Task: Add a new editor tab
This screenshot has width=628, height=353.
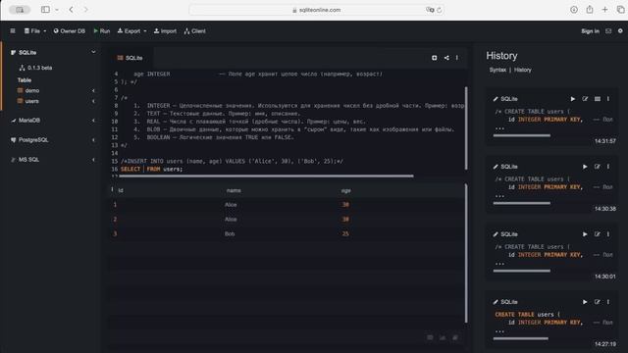Action: pos(434,58)
